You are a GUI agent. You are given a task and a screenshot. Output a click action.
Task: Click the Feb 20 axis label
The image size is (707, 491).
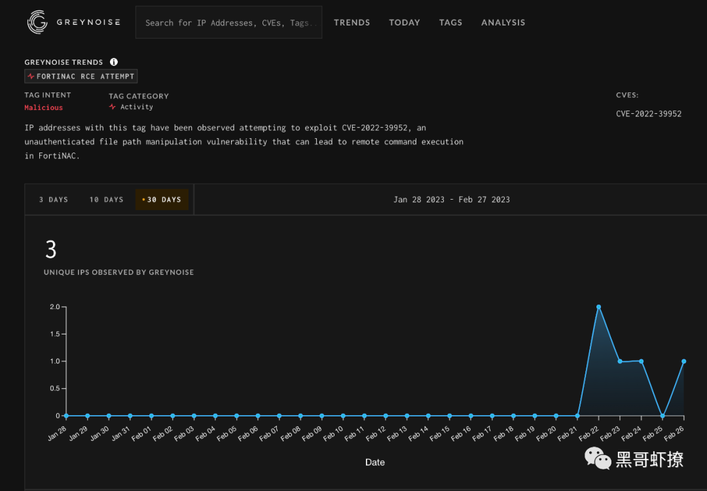click(545, 434)
